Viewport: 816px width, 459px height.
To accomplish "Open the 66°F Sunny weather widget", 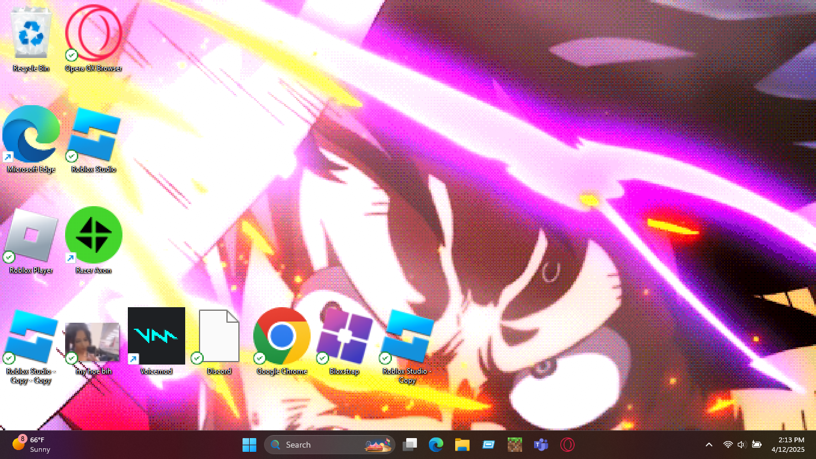I will [x=31, y=445].
